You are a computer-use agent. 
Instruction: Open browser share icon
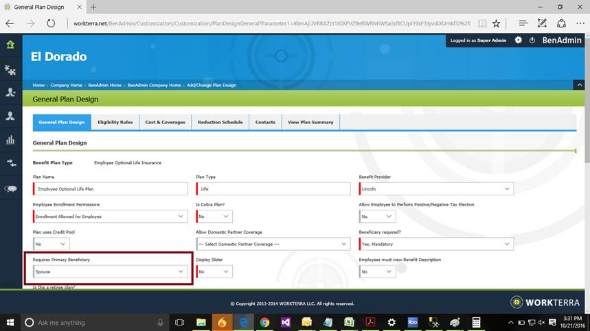[x=561, y=23]
